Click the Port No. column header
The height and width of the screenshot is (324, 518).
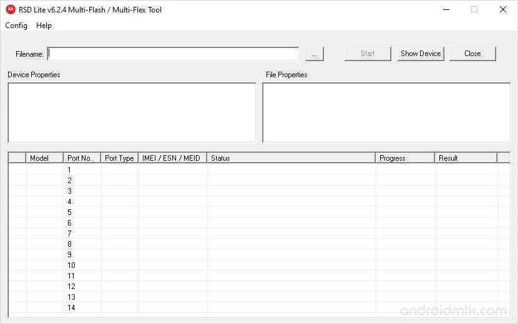[x=82, y=158]
